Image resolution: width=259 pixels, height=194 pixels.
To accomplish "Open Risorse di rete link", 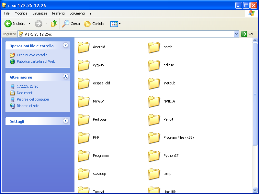I will click(28, 106).
